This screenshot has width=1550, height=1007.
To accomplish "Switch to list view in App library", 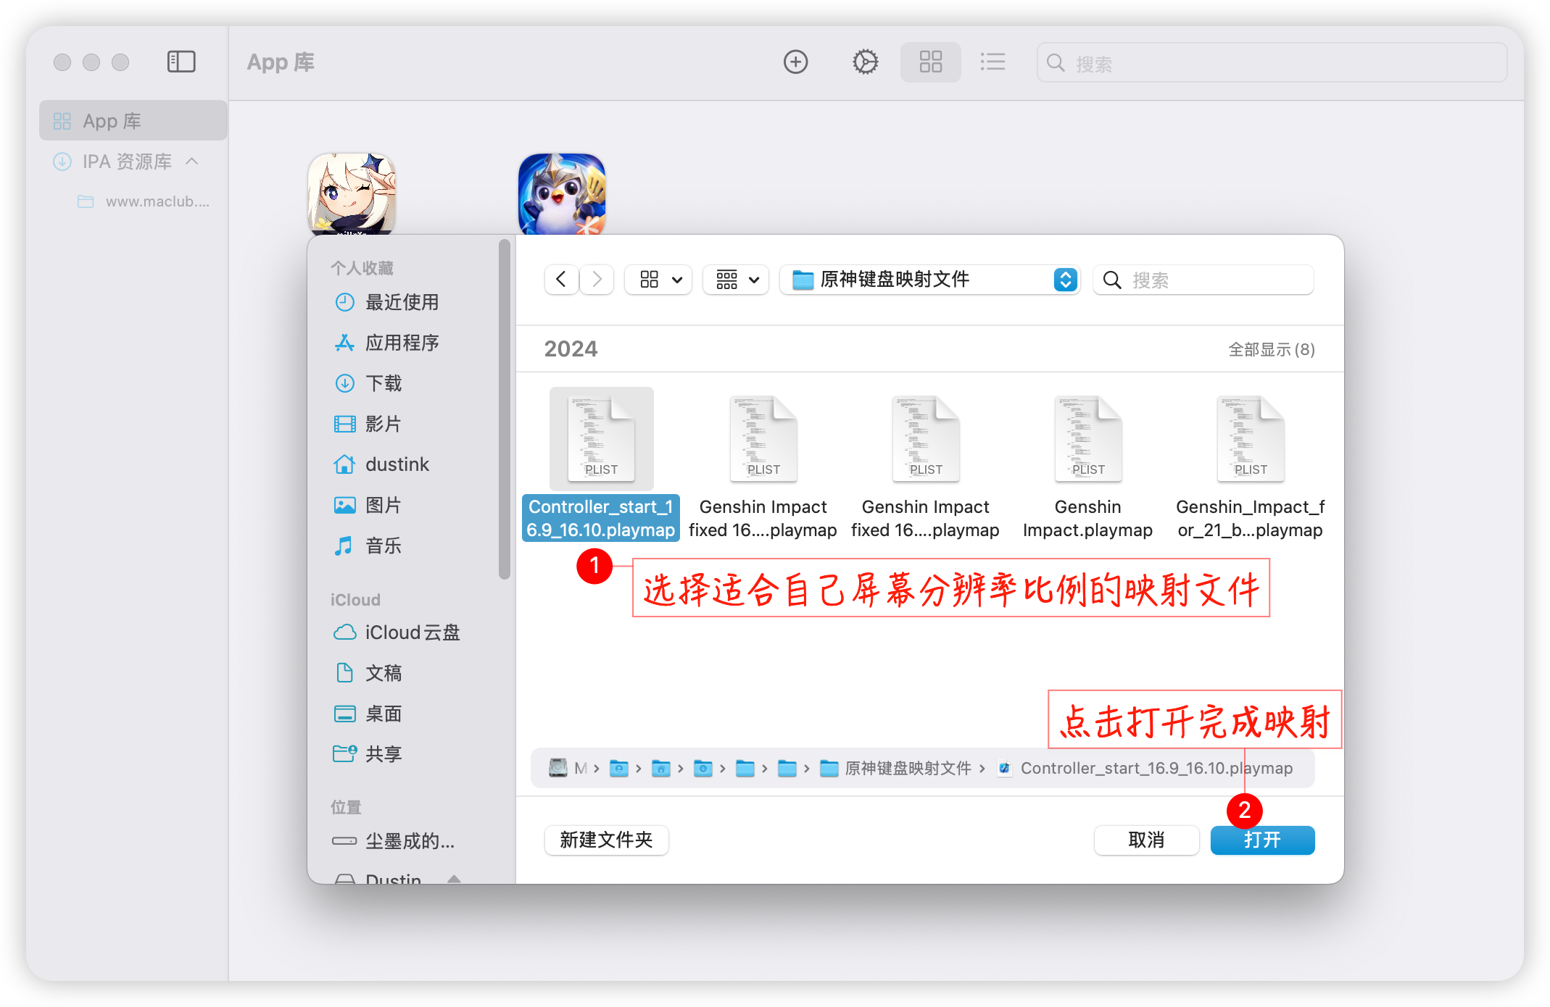I will (x=992, y=62).
